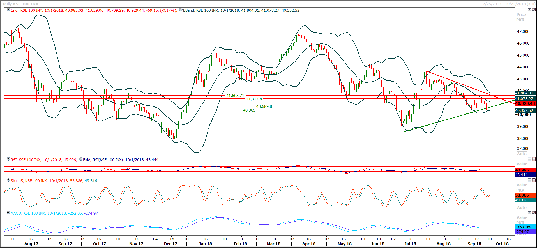This screenshot has width=537, height=248.
Task: Collapse the MACD panel with its minimize button
Action: (529, 213)
